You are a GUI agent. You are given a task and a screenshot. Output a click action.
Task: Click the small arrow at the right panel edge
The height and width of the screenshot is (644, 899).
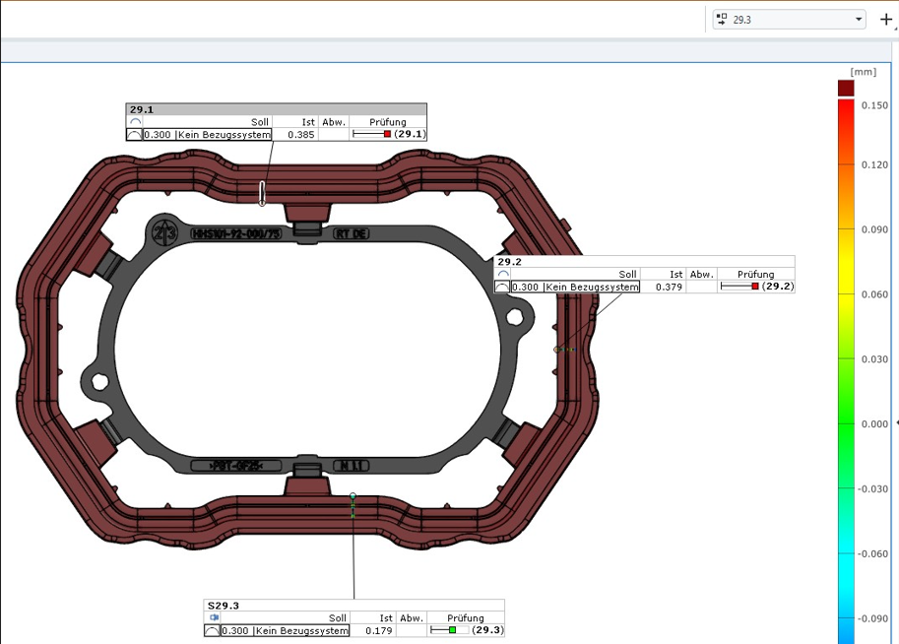[x=895, y=422]
